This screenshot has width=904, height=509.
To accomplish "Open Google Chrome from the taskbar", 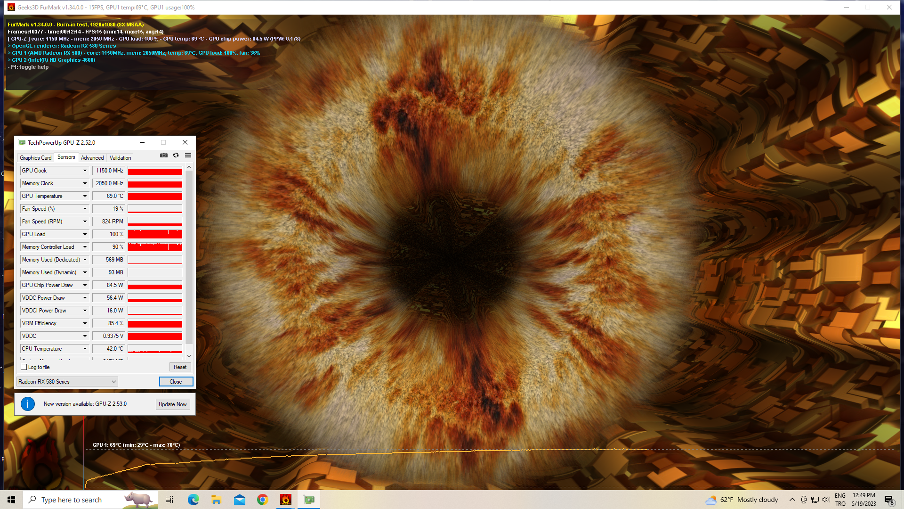I will click(263, 500).
